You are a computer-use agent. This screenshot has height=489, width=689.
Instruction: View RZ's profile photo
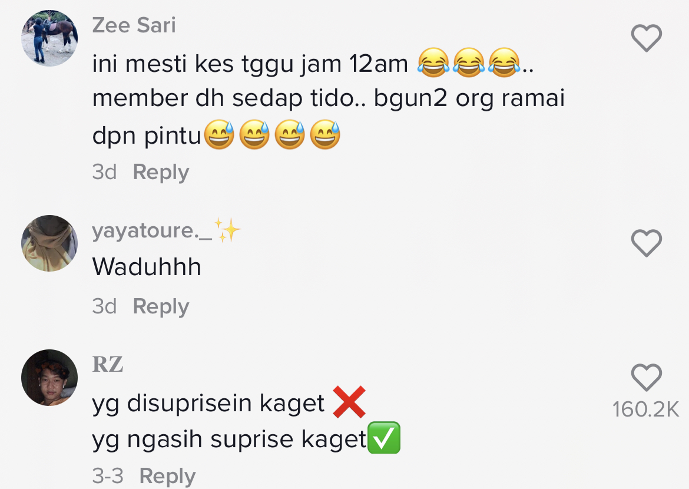coord(49,378)
